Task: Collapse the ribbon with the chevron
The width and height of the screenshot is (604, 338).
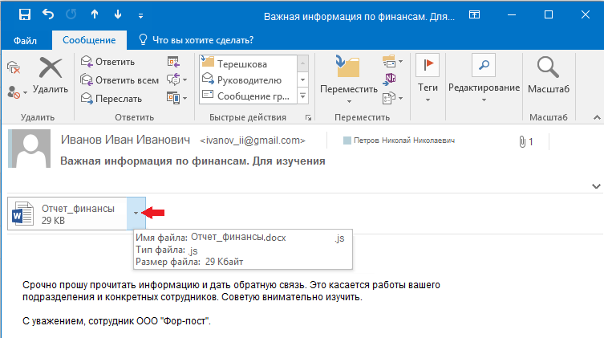Action: [597, 117]
